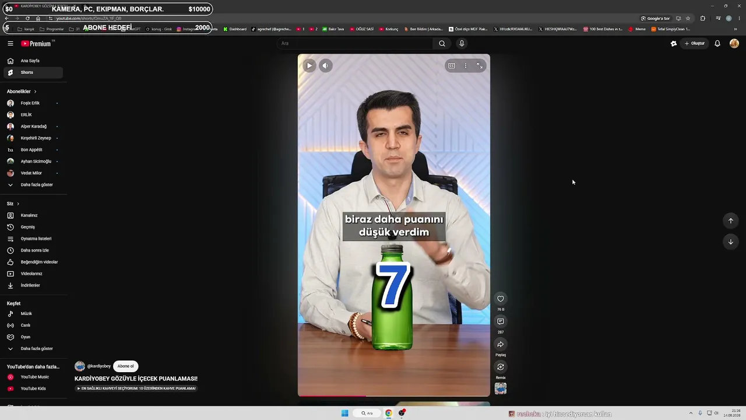This screenshot has width=746, height=420.
Task: Enter fullscreen for the short
Action: [x=480, y=66]
